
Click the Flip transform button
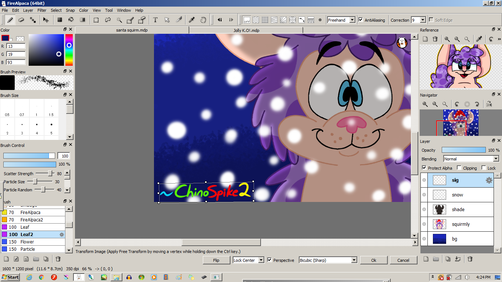tap(216, 260)
